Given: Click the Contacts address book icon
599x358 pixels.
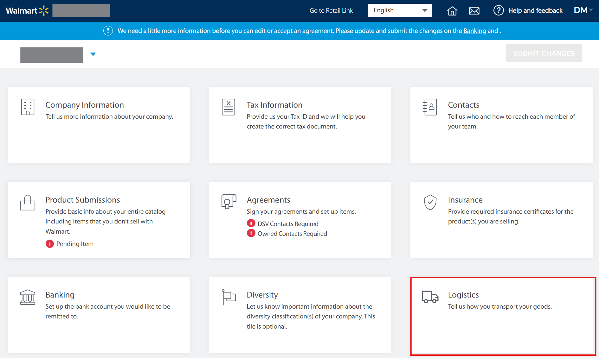Looking at the screenshot, I should pyautogui.click(x=430, y=107).
